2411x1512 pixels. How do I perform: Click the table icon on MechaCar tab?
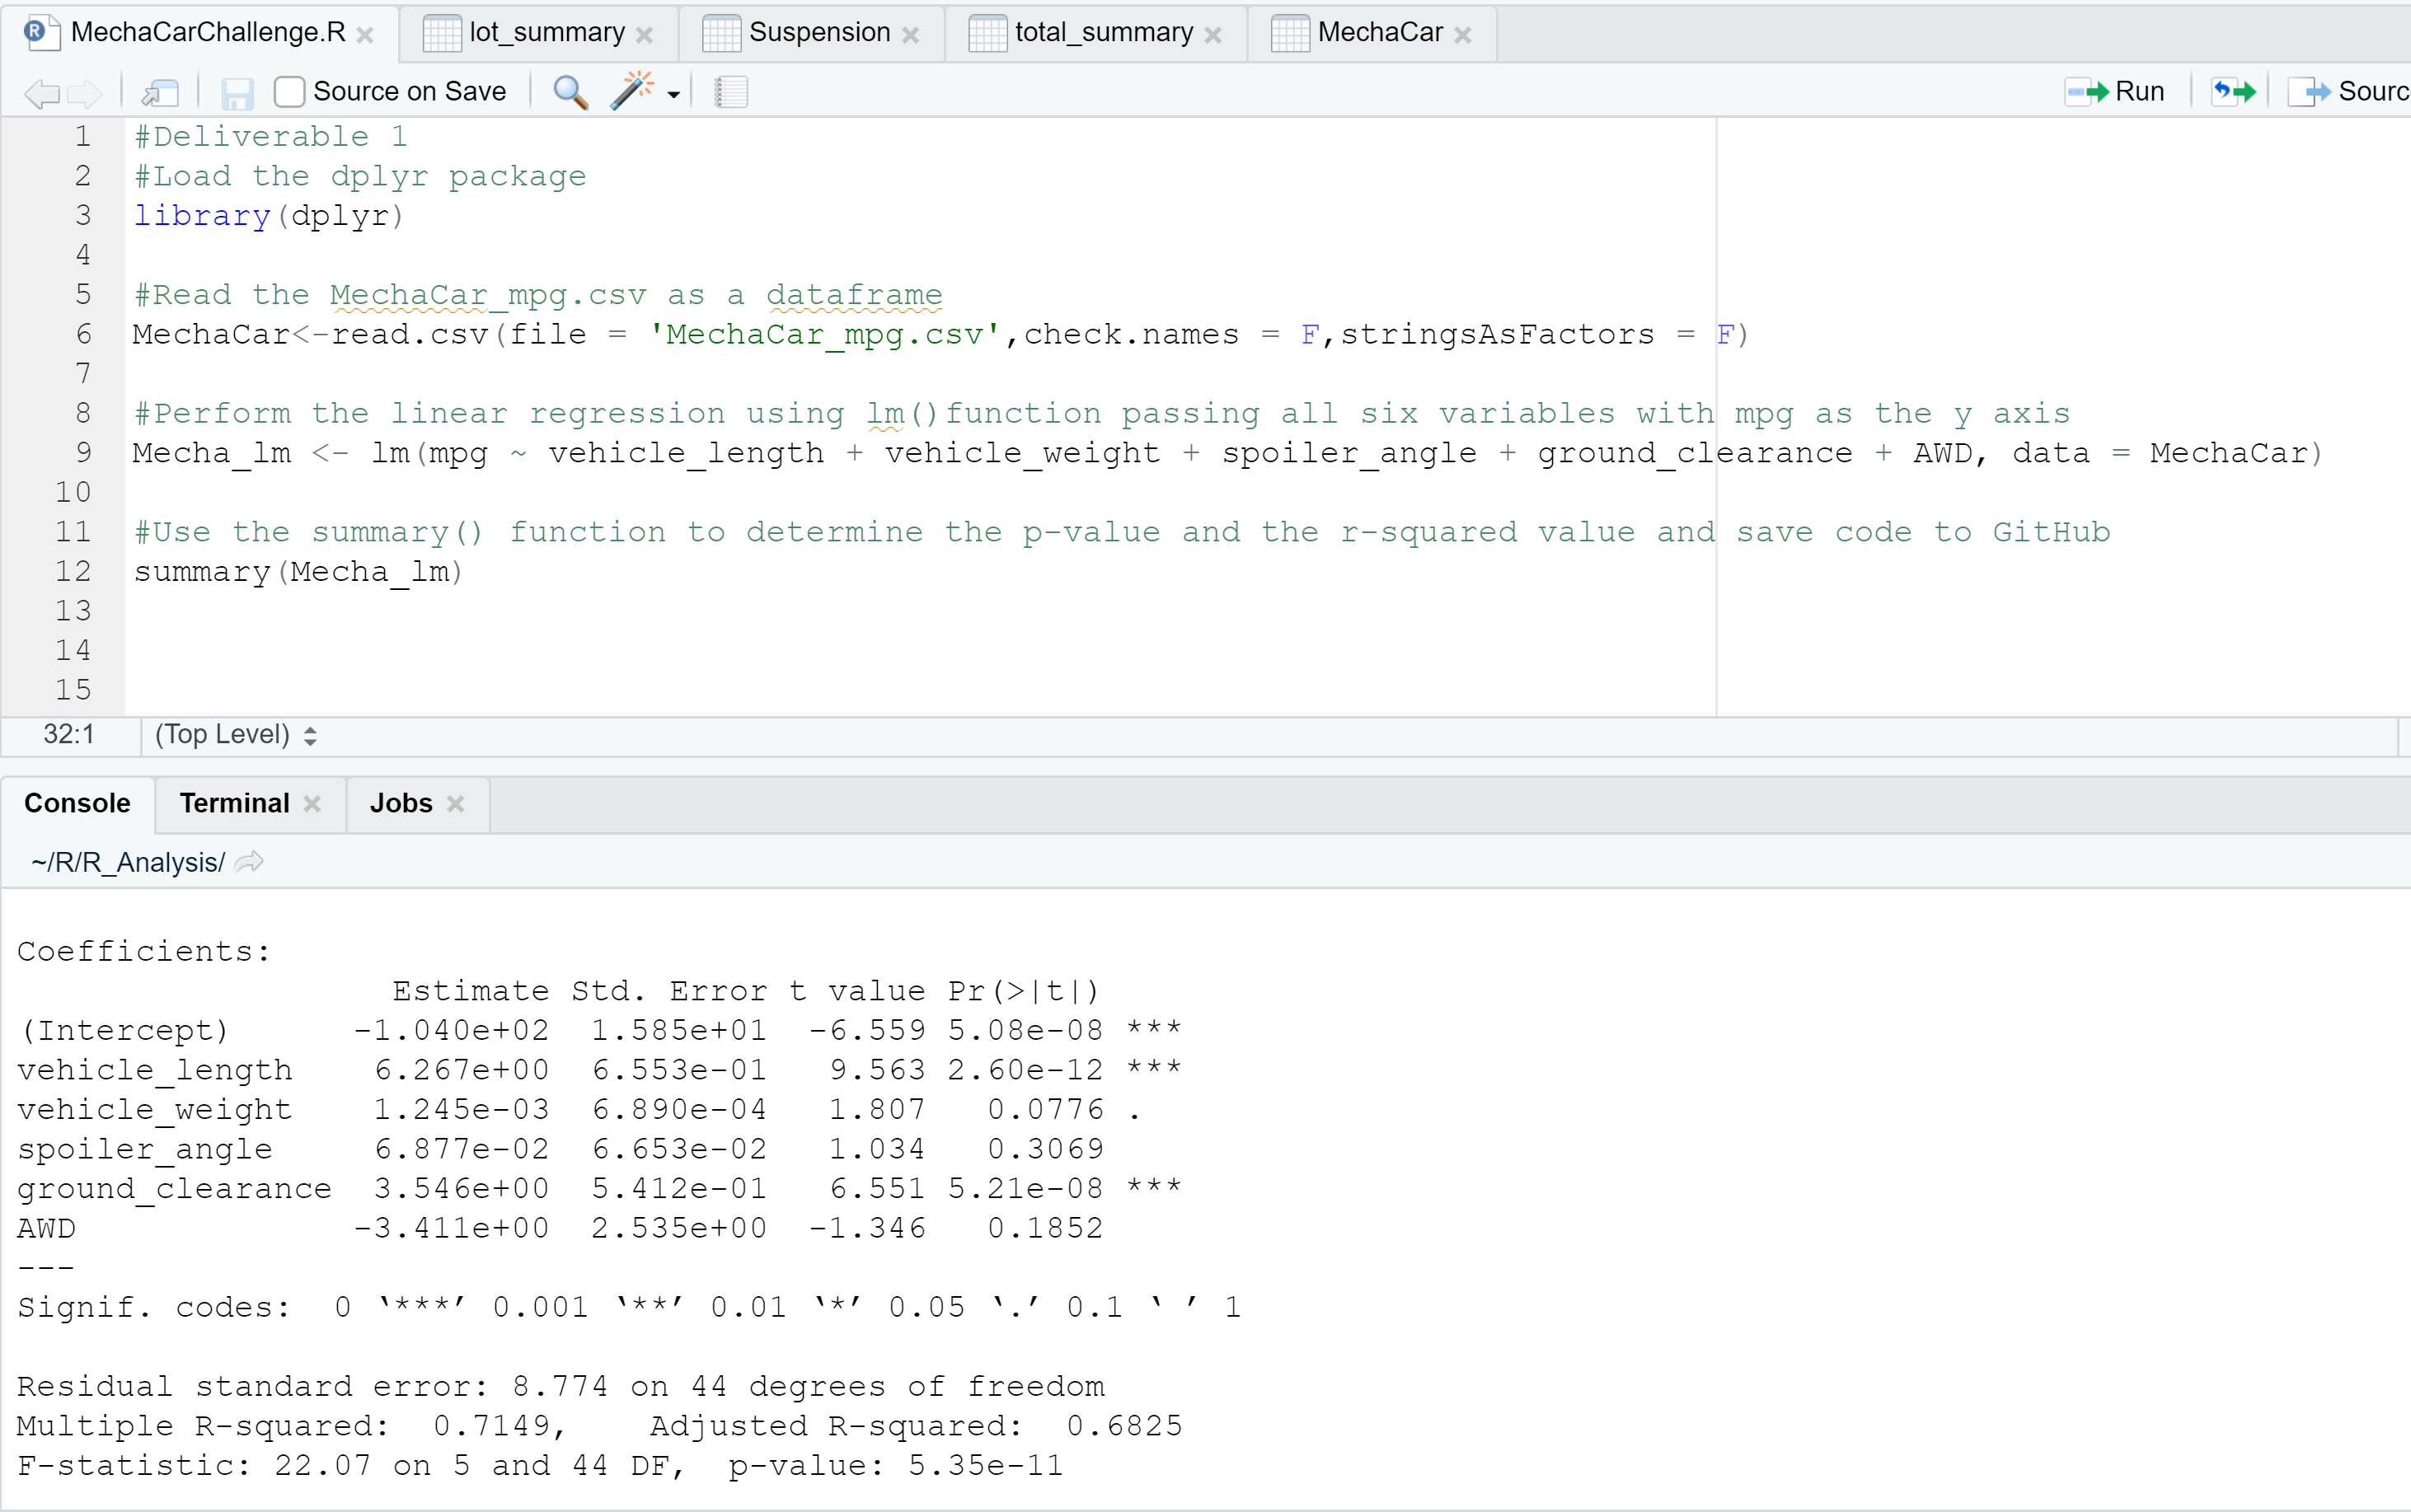tap(1289, 33)
